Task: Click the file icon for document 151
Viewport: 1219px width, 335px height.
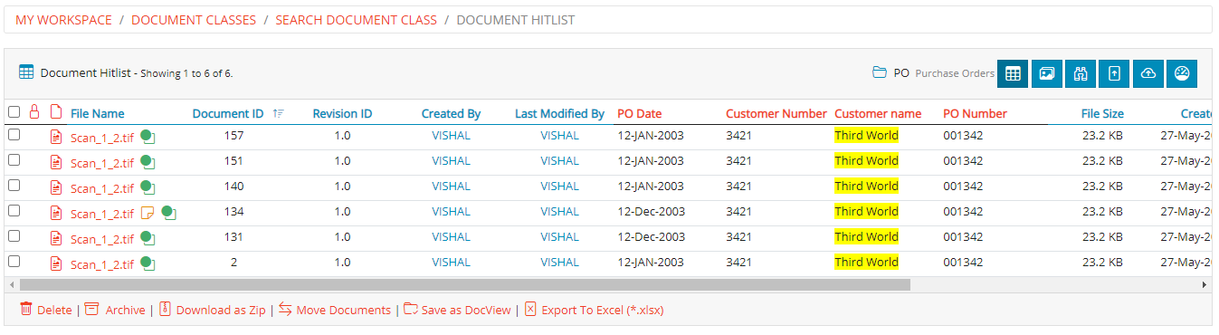Action: click(56, 162)
